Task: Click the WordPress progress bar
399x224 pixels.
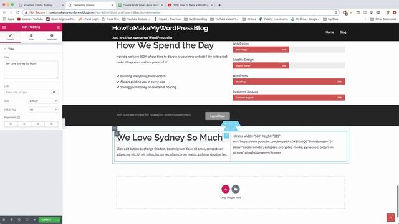Action: (x=289, y=82)
